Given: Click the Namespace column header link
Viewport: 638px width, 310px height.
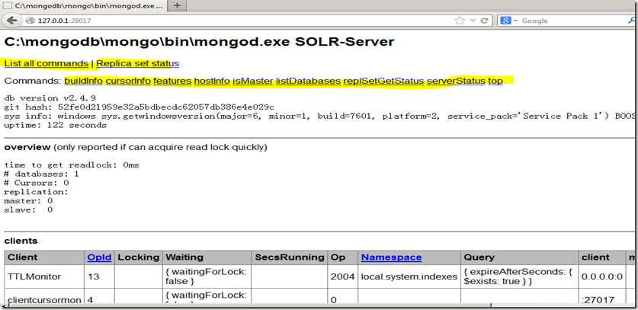Looking at the screenshot, I should point(392,257).
